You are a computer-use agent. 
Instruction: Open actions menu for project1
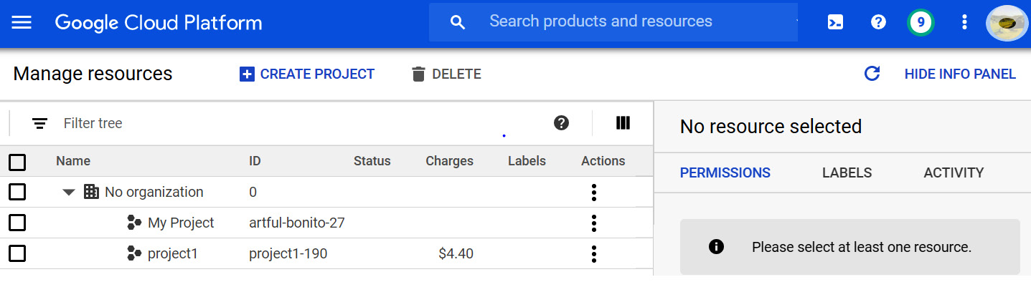click(x=593, y=254)
